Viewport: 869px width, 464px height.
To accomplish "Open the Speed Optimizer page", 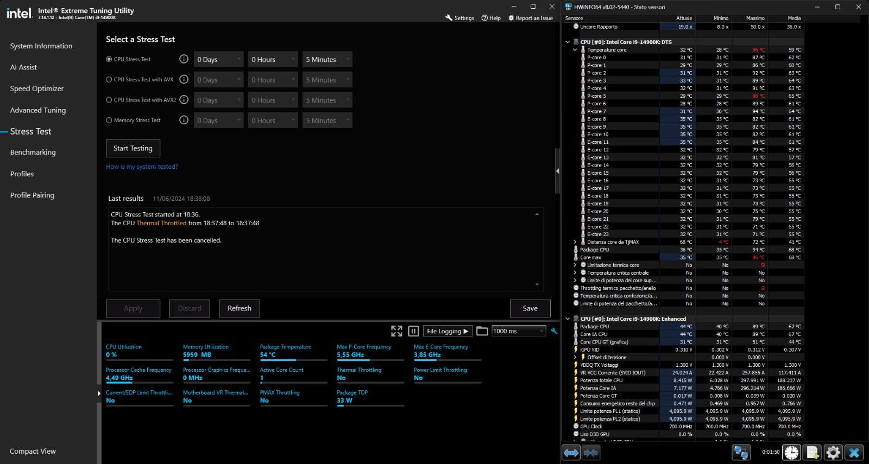I will [37, 88].
